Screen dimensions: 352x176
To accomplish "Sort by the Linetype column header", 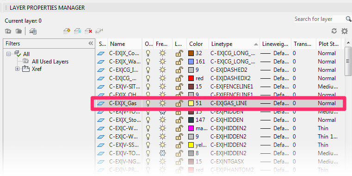I will point(234,44).
